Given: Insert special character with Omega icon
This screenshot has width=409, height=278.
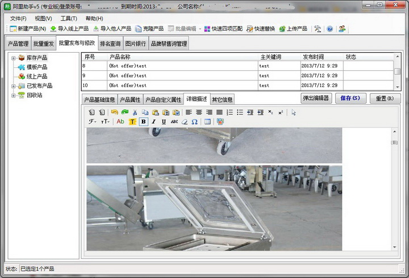Looking at the screenshot, I should click(x=194, y=122).
